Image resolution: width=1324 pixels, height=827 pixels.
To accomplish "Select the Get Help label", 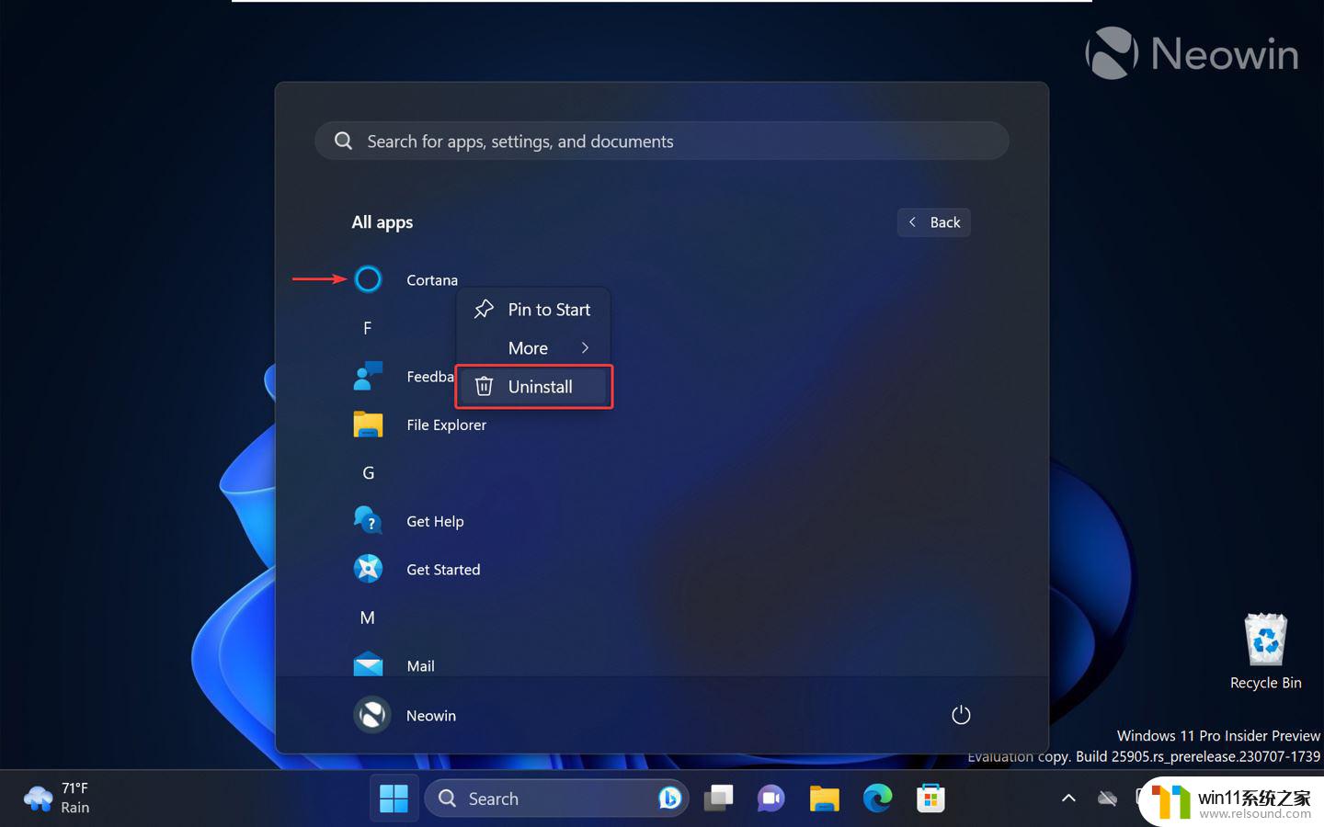I will 435,521.
